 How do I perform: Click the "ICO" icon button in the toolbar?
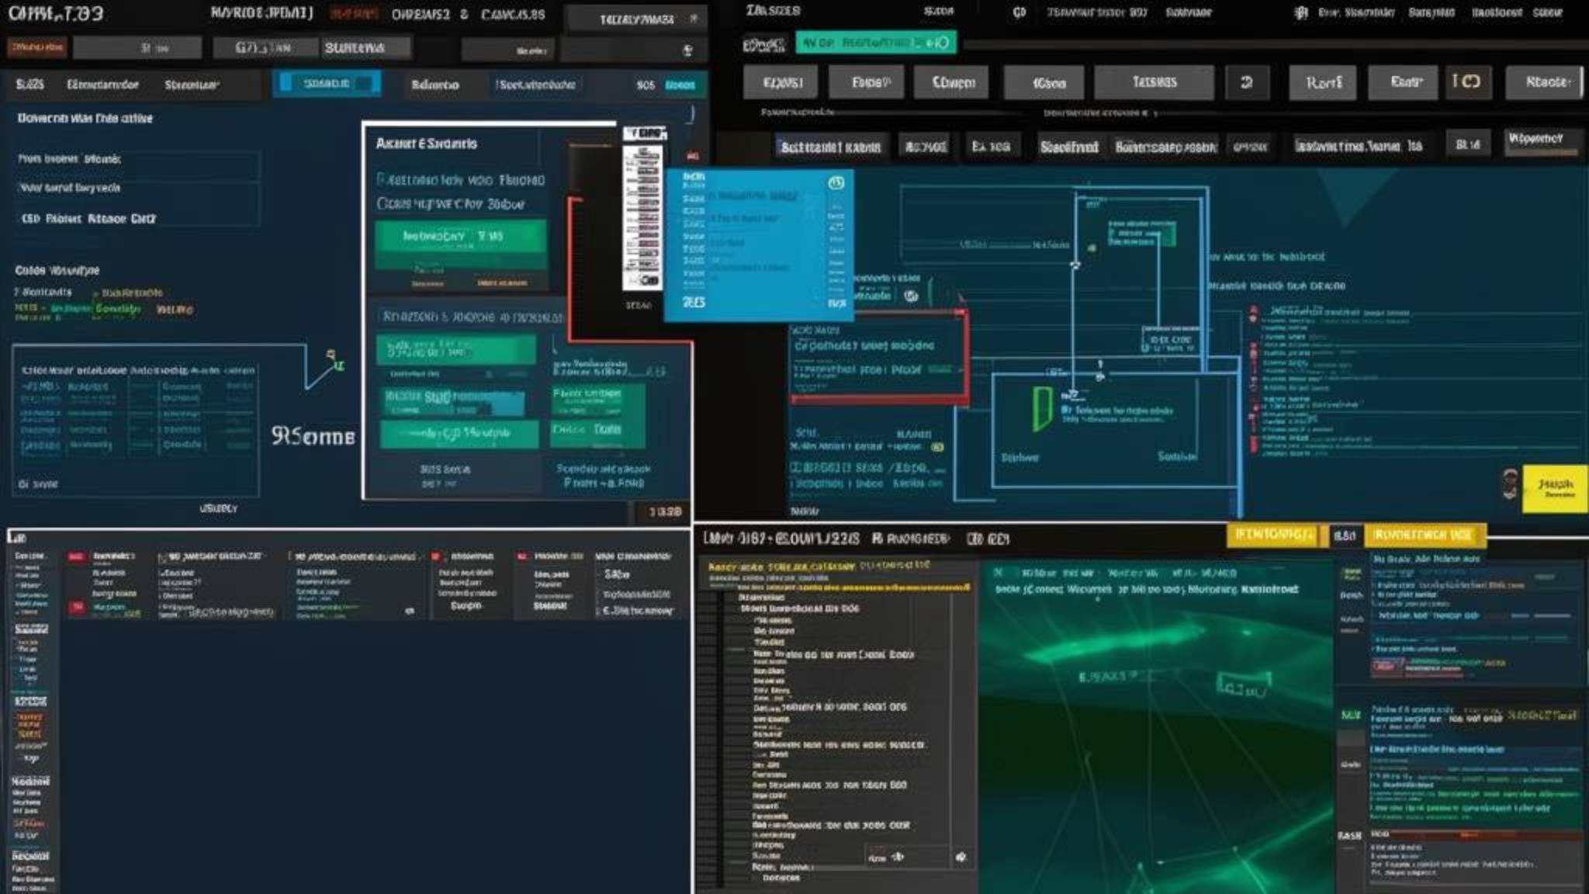(1466, 81)
